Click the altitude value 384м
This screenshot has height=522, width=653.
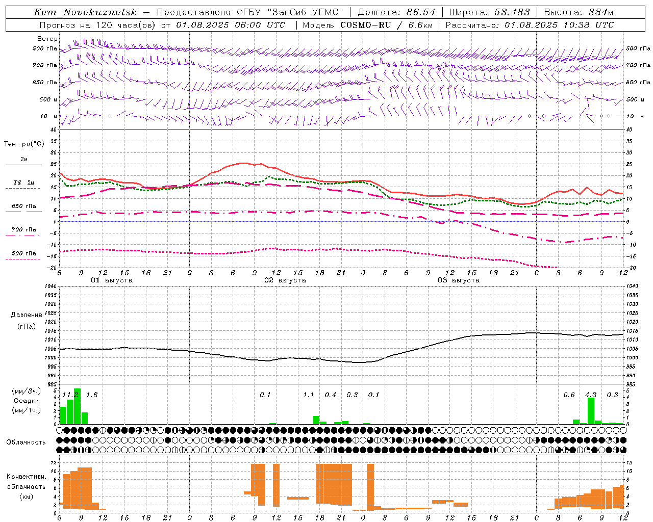coord(600,12)
